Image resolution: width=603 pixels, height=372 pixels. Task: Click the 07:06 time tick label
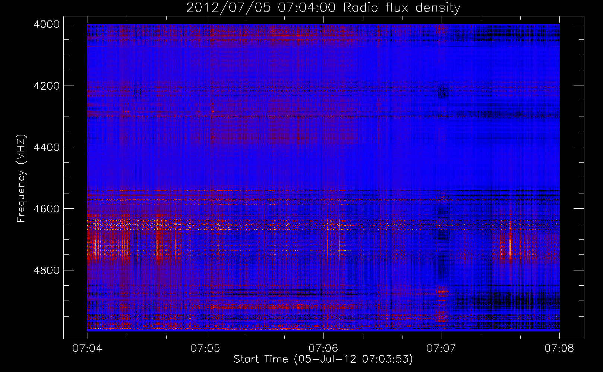tap(323, 348)
